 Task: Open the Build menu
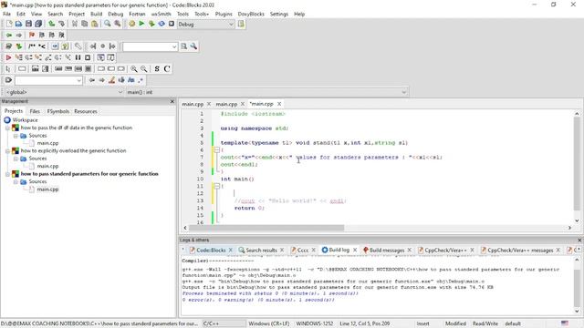pyautogui.click(x=96, y=14)
